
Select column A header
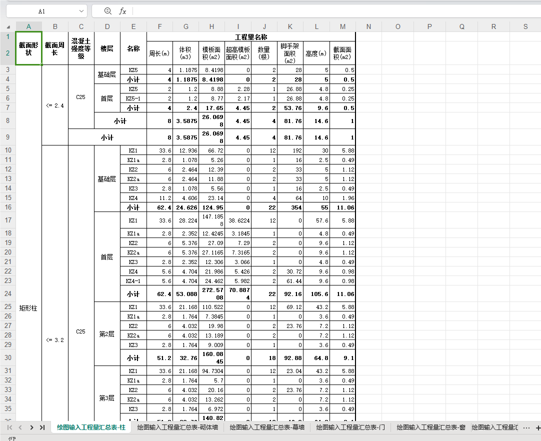tap(28, 26)
